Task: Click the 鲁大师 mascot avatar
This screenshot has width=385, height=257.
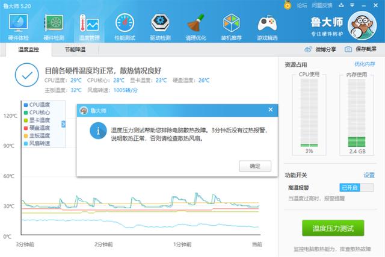Action: (362, 25)
